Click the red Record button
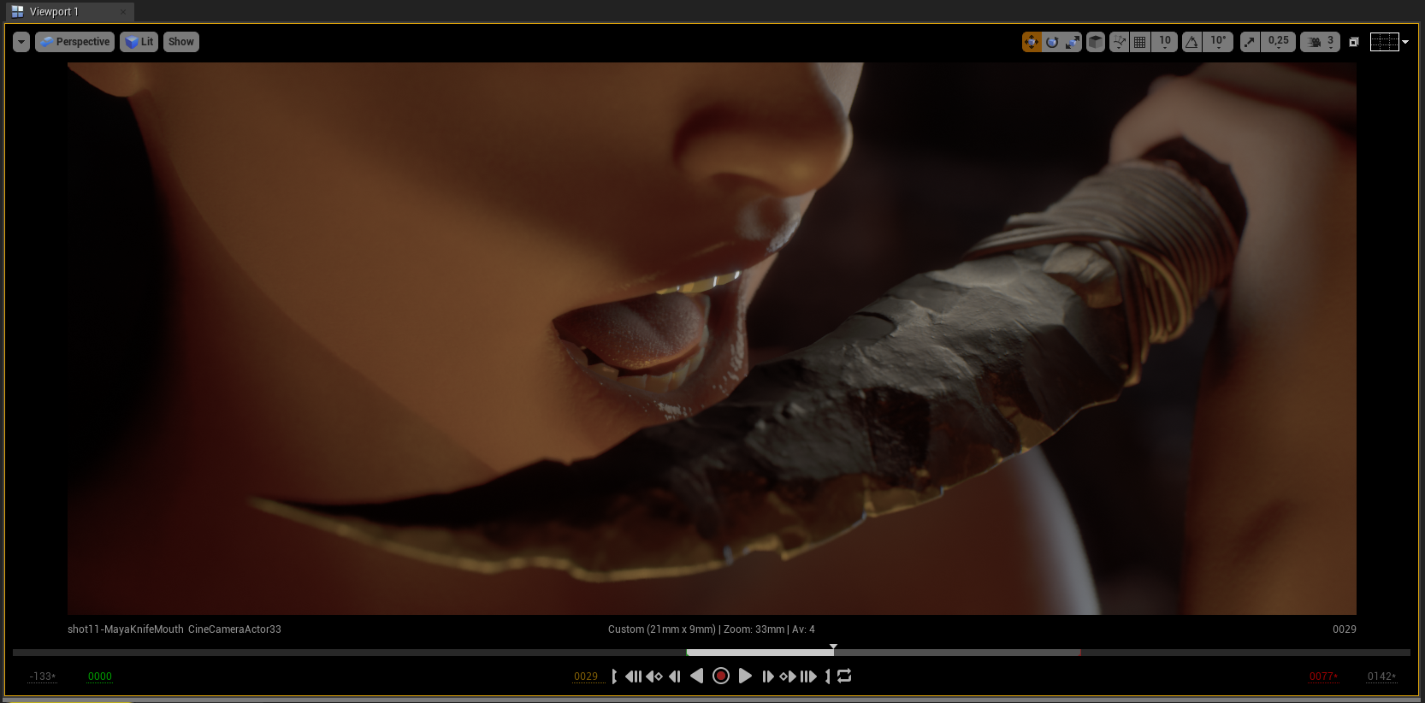 click(x=721, y=676)
